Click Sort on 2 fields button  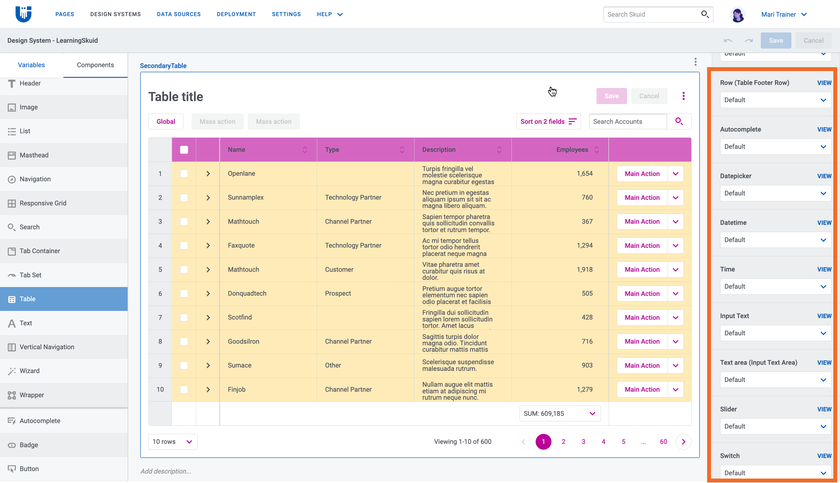[548, 121]
